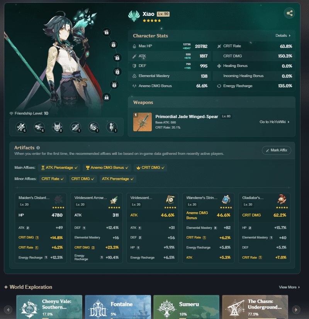Viewport: 309px width, 319px height.
Task: Expand View More for World Exploration
Action: coord(289,287)
